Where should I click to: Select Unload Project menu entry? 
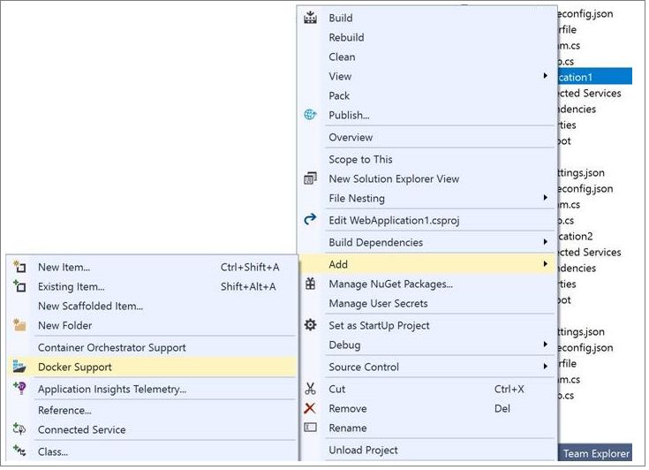(x=363, y=450)
